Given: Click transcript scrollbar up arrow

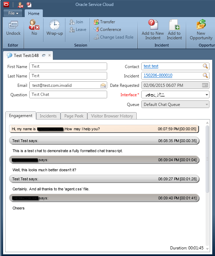Looking at the screenshot, I should (x=207, y=123).
